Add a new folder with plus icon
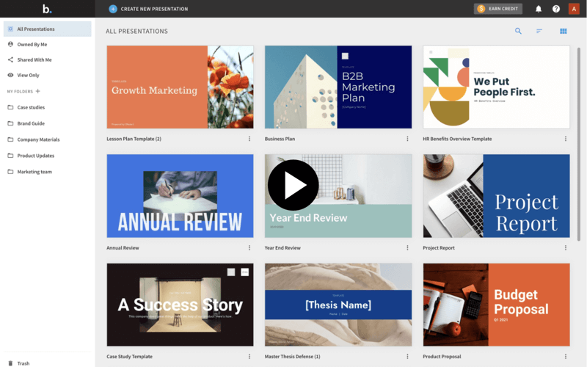This screenshot has width=587, height=367. pyautogui.click(x=38, y=91)
